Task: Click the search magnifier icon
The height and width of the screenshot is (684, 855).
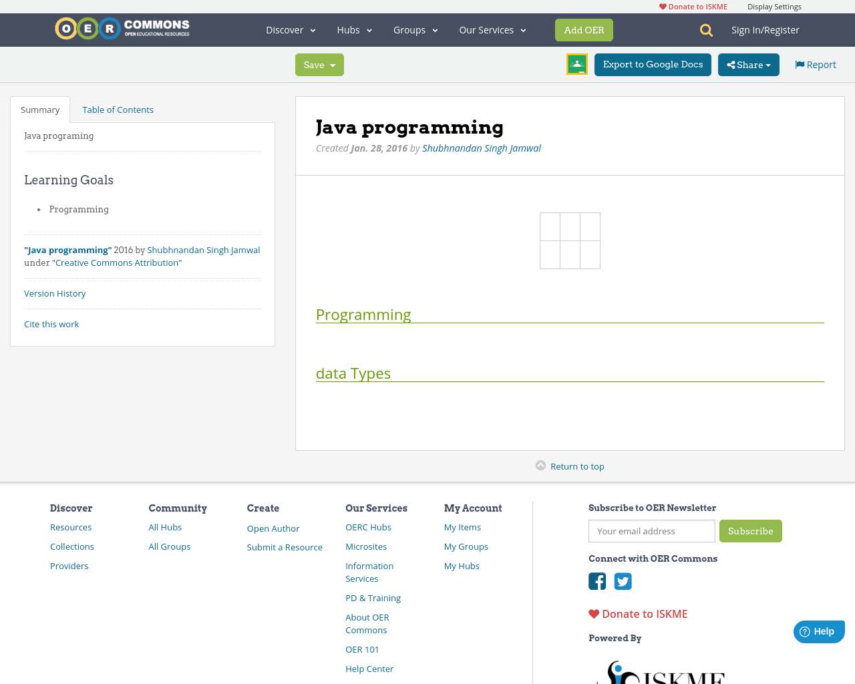Action: click(x=706, y=30)
